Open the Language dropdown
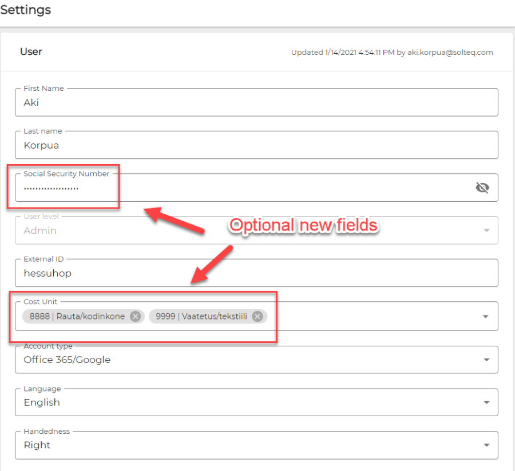 (486, 402)
